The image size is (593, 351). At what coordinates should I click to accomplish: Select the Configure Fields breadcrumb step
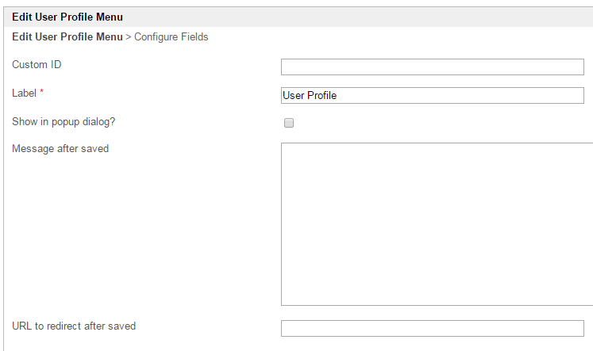click(171, 36)
